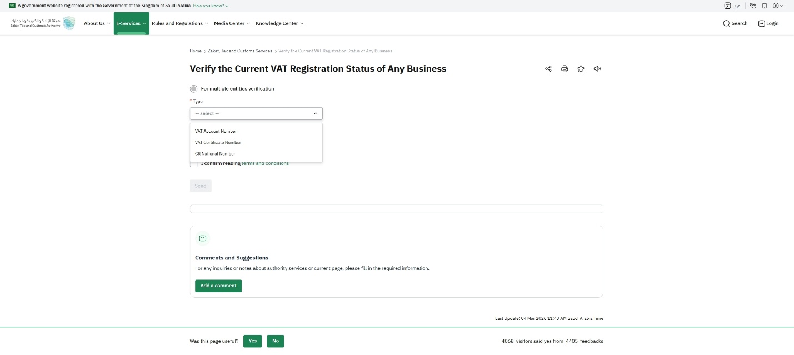Answer Yes to page useful question

click(253, 341)
